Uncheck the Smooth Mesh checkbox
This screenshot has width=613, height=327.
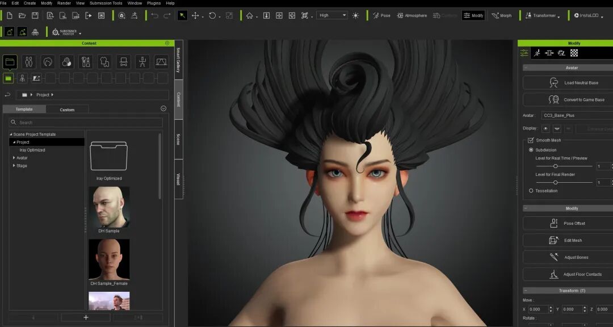531,140
